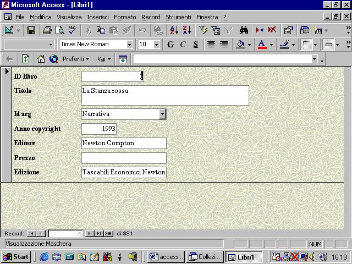Go to next record button
This screenshot has height=264, width=352.
(89, 234)
